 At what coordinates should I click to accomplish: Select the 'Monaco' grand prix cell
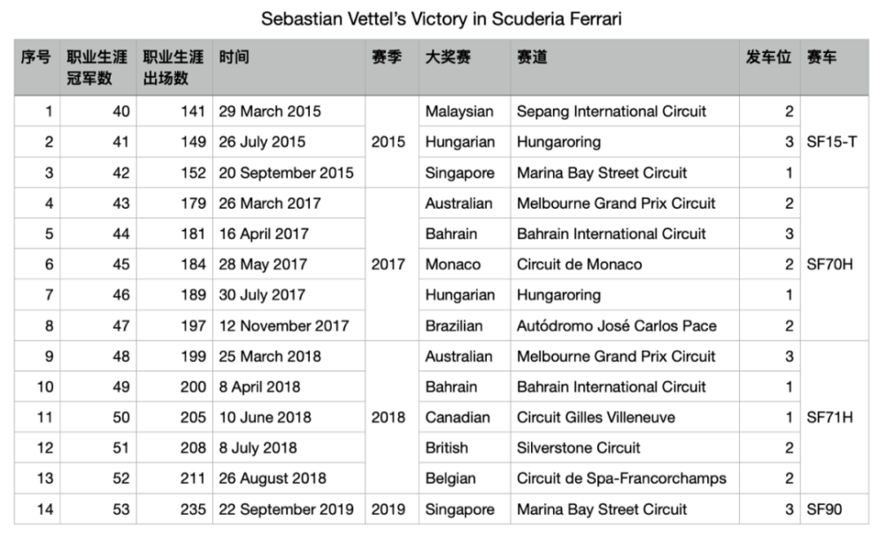453,264
